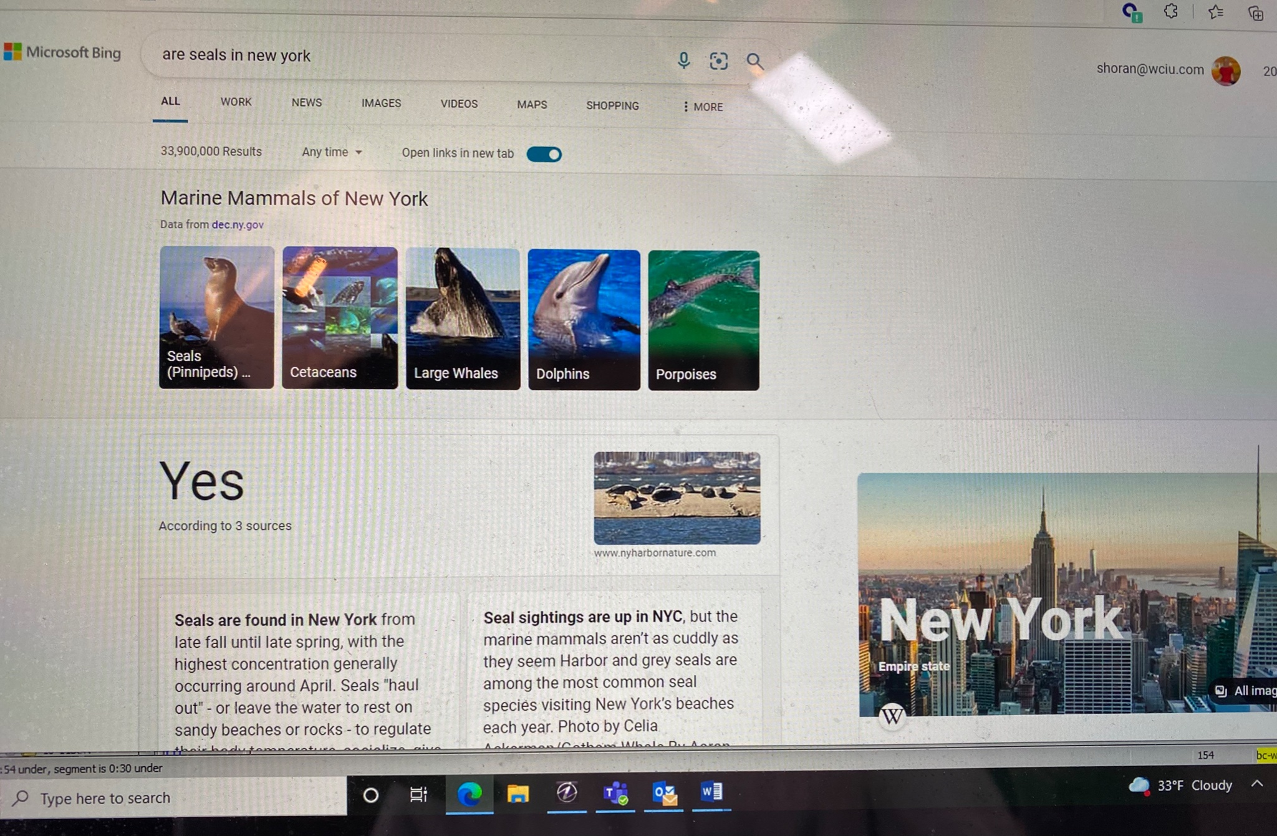Switch to the Videos tab
Viewport: 1277px width, 836px height.
pos(459,103)
